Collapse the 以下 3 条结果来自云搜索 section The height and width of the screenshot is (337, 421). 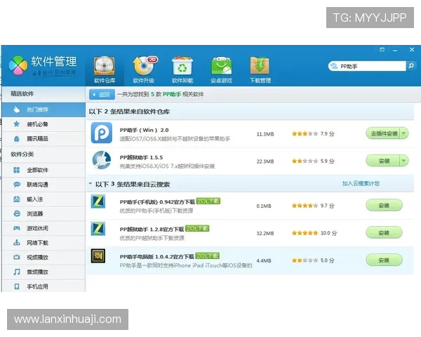click(x=91, y=184)
